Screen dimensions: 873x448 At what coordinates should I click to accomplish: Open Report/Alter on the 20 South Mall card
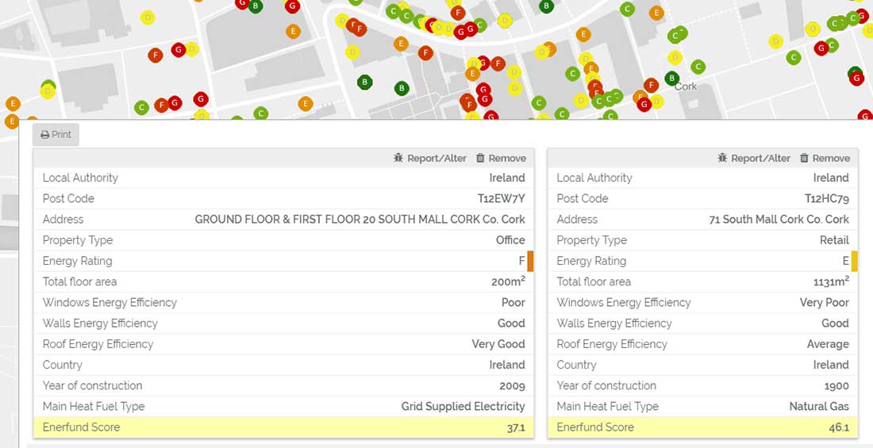pos(430,159)
